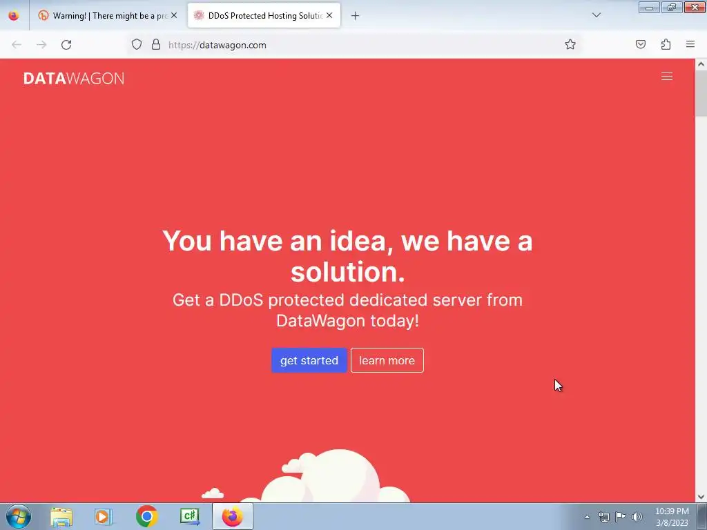Open the tracking protection shield icon

(x=137, y=45)
